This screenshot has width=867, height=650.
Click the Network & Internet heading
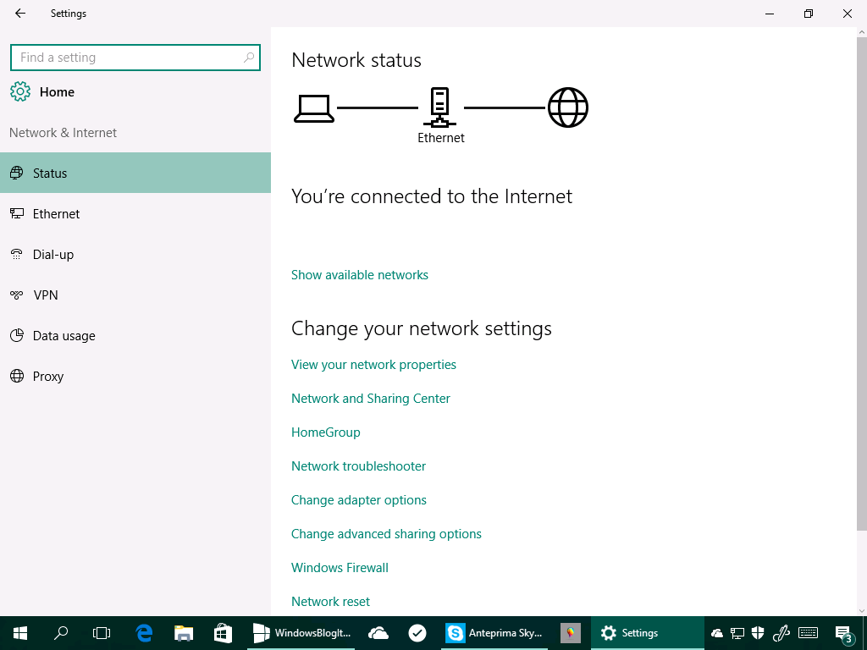(x=63, y=133)
